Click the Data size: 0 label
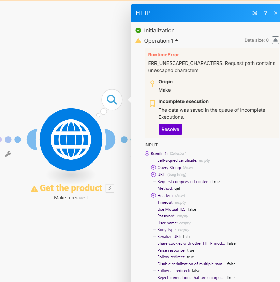Screen dimensions: 280x282 pos(256,40)
